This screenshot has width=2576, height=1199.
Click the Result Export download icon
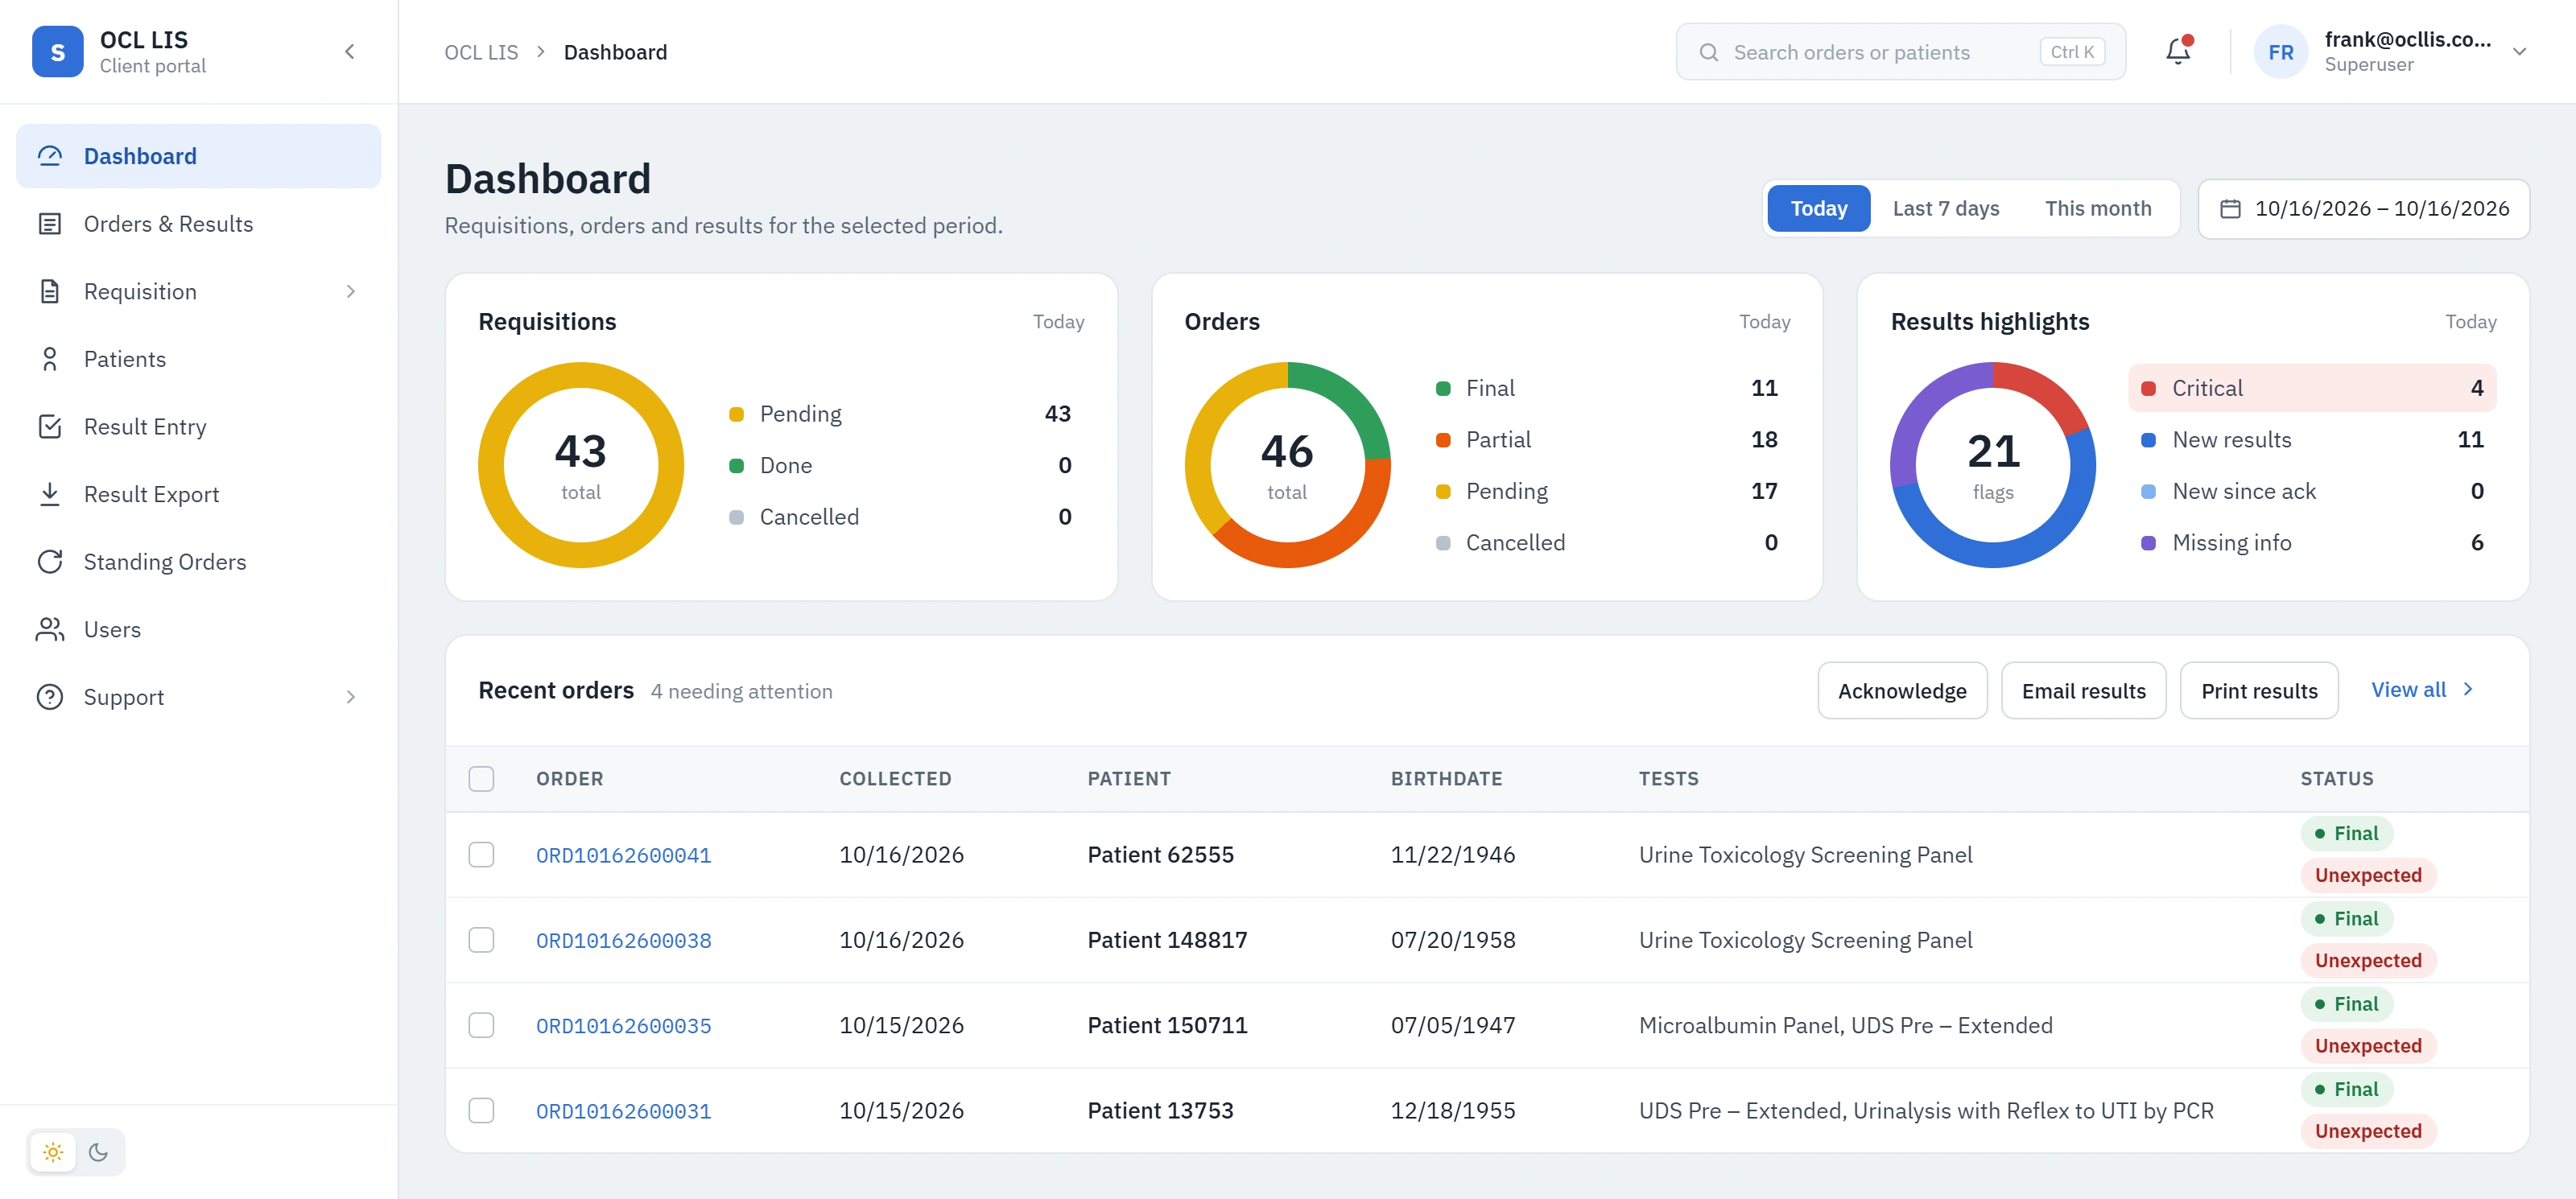point(50,494)
